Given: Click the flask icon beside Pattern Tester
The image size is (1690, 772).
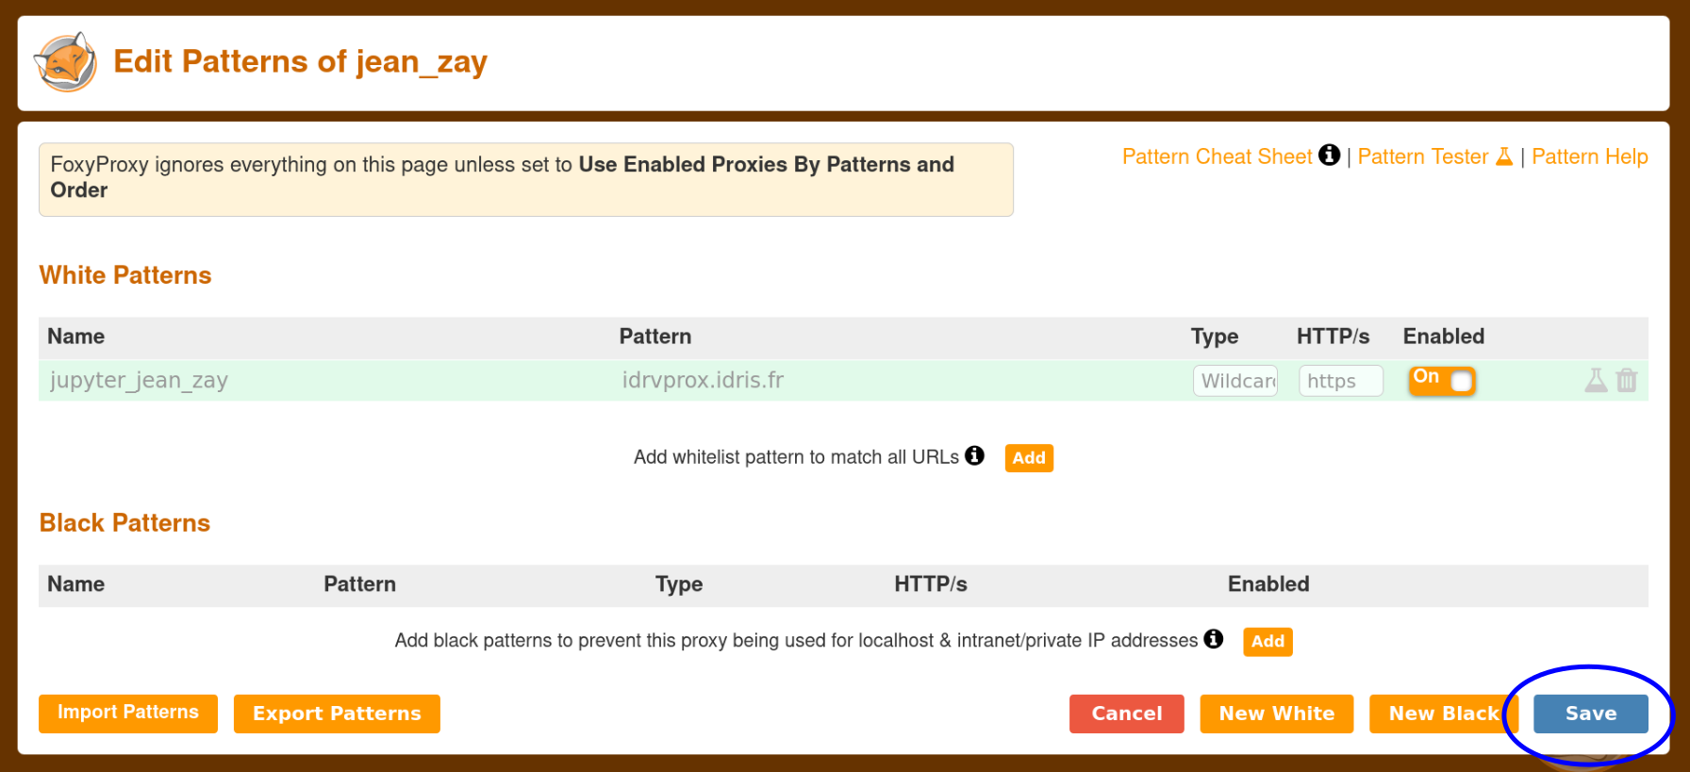Looking at the screenshot, I should pyautogui.click(x=1504, y=156).
